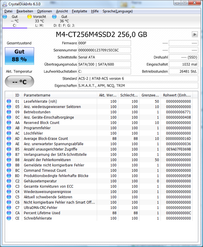
Task: Click the -- °C temperature indicator
Action: (x=19, y=82)
